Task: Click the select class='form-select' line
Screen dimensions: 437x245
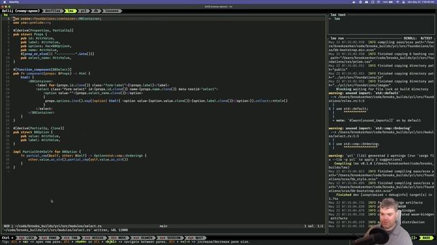Action: 127,89
